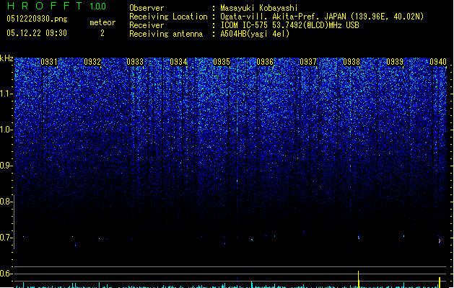Click the 0936 time marker
The image size is (454, 288).
[x=265, y=62]
